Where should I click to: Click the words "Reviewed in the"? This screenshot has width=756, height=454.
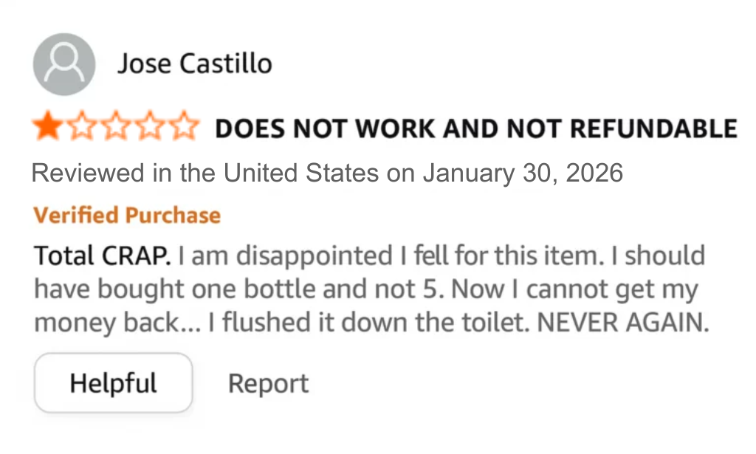124,173
